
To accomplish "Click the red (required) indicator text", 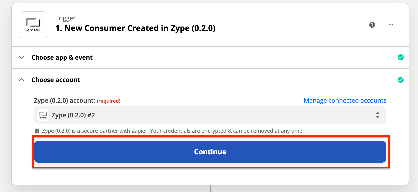I will click(109, 101).
